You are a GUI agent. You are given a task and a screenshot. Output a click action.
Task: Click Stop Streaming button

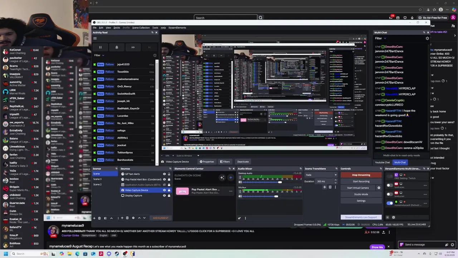[x=361, y=175]
